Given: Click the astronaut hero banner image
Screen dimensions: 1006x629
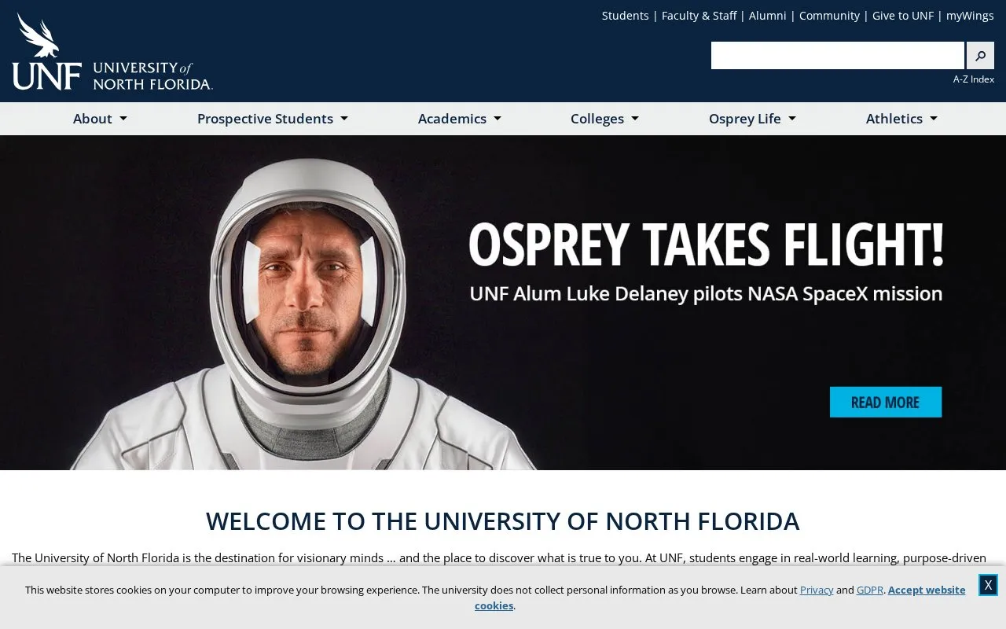Looking at the screenshot, I should 503,303.
